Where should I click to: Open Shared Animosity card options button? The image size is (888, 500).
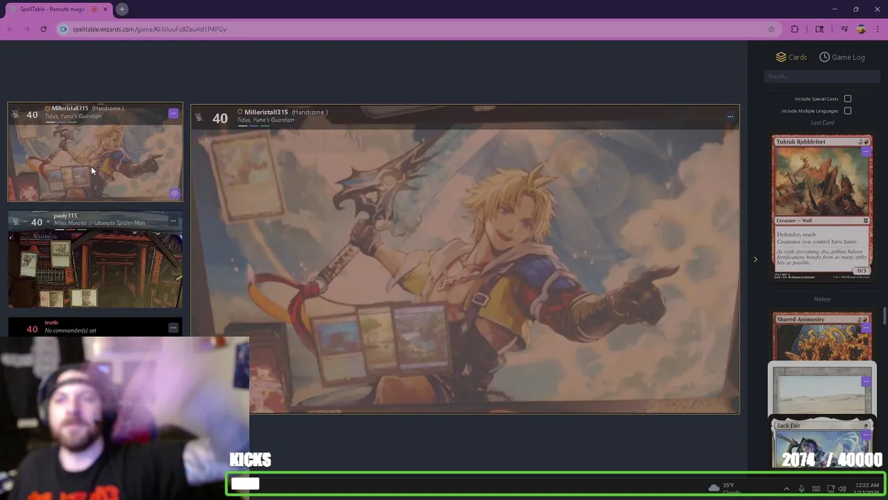(866, 328)
